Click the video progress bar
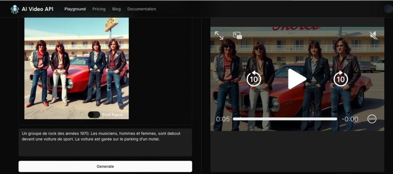Image resolution: width=393 pixels, height=174 pixels. pos(285,119)
